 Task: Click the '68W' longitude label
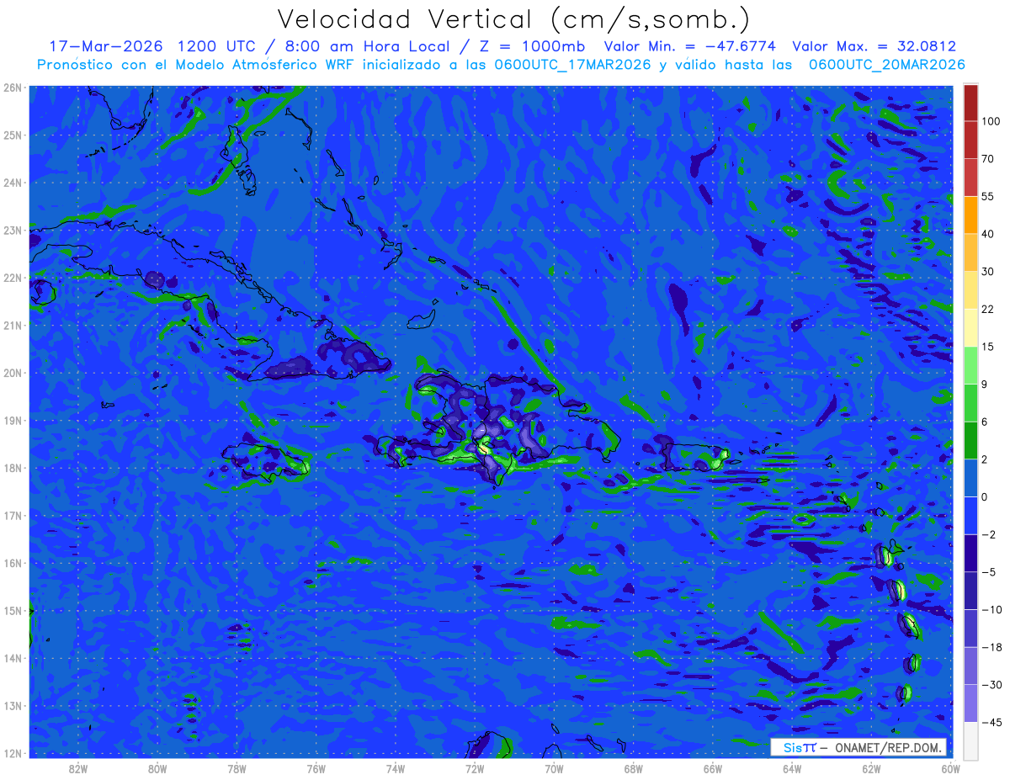click(x=634, y=768)
